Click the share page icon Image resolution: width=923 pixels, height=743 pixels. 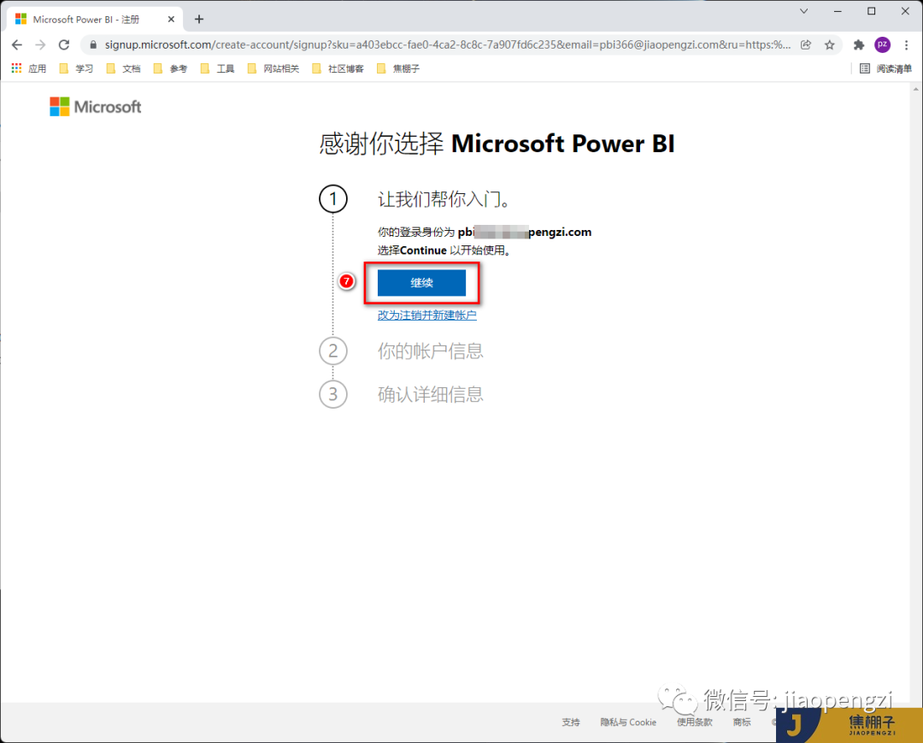[x=806, y=44]
